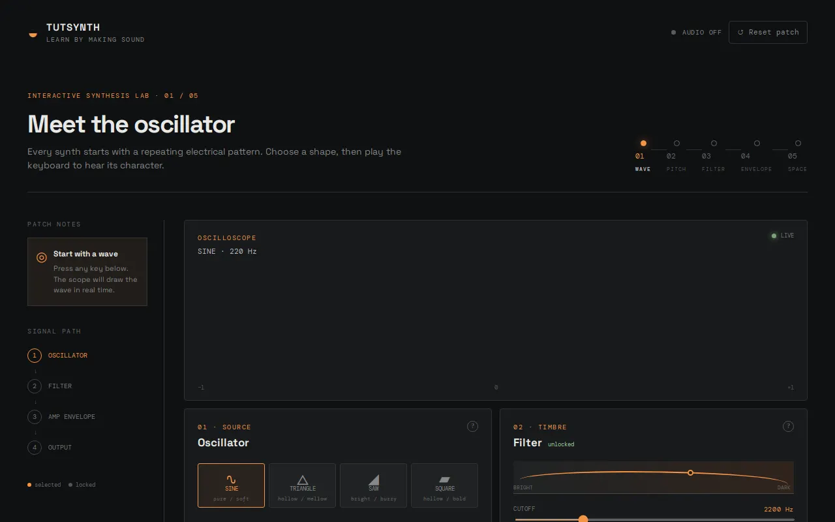Viewport: 835px width, 522px height.
Task: Click the Reset patch button
Action: [x=768, y=32]
